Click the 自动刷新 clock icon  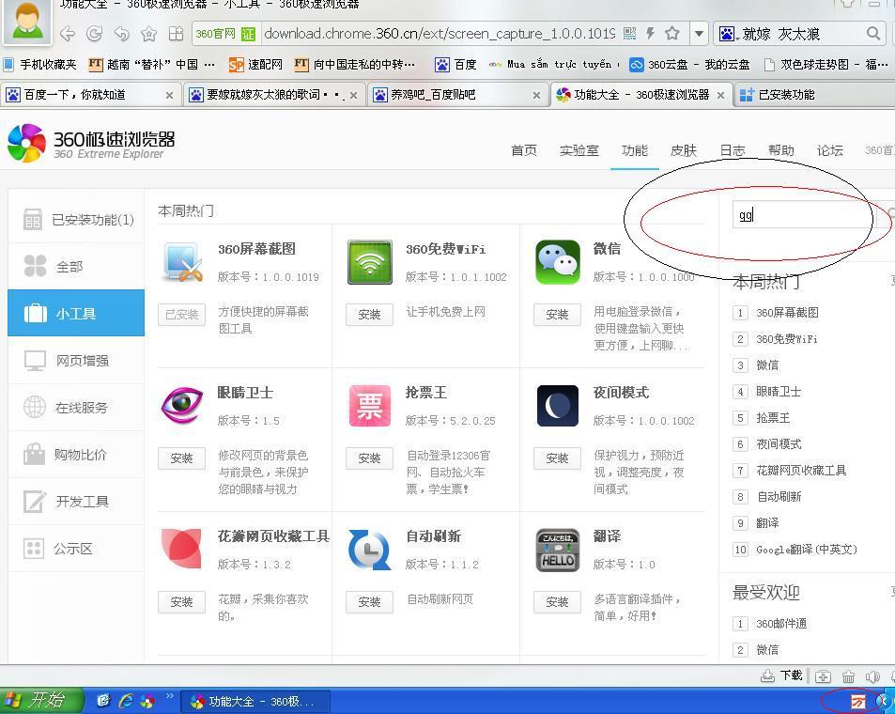pos(369,550)
